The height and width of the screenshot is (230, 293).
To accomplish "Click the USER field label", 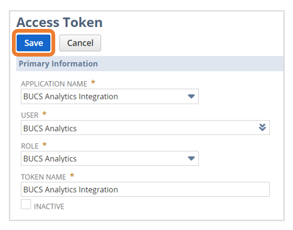I will 29,115.
